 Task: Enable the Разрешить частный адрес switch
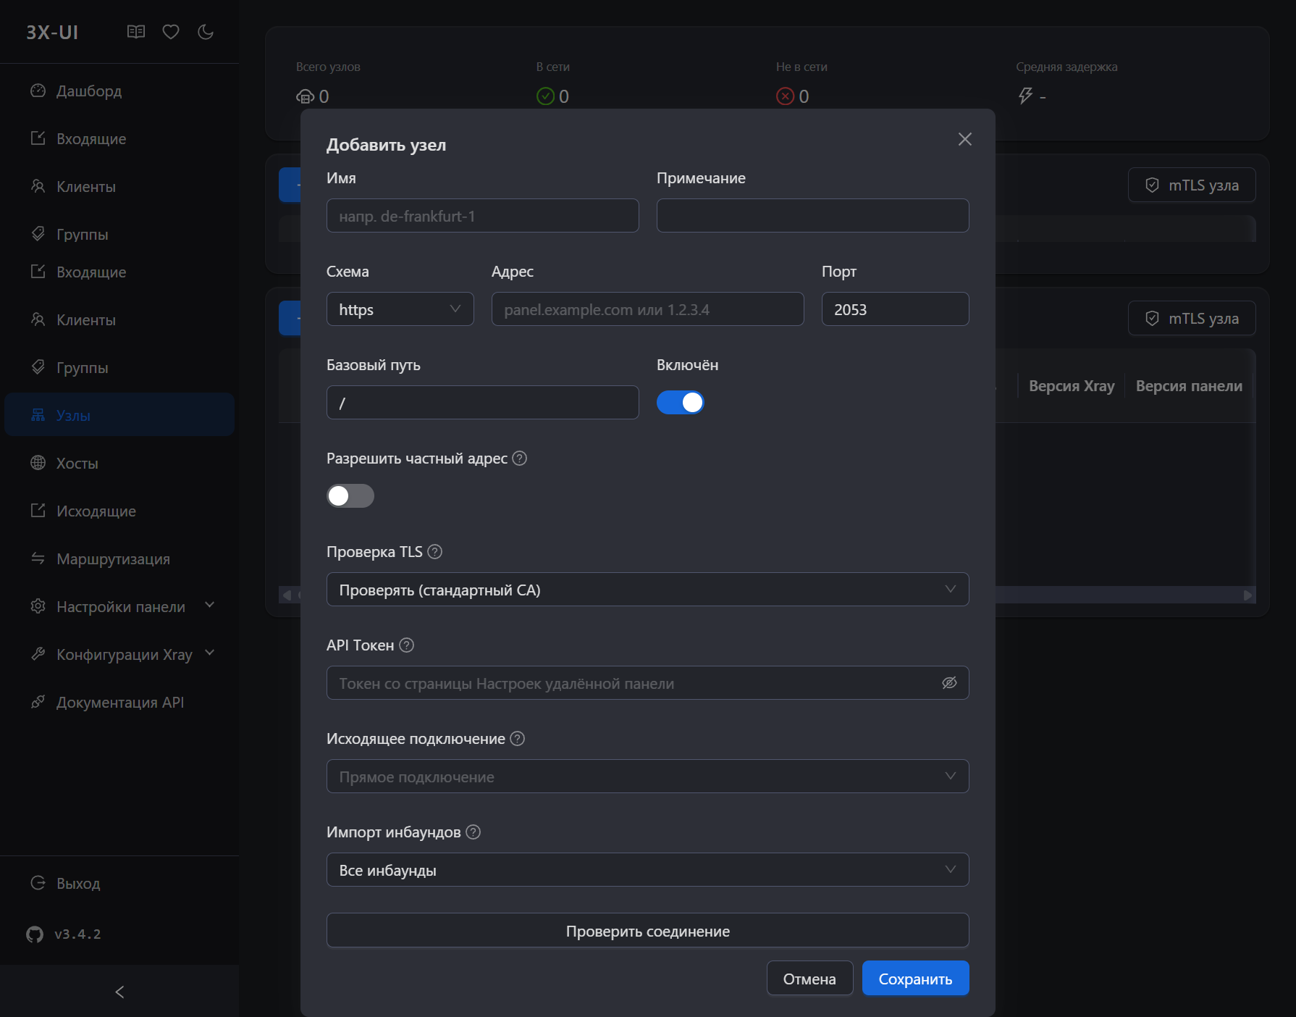(x=350, y=496)
